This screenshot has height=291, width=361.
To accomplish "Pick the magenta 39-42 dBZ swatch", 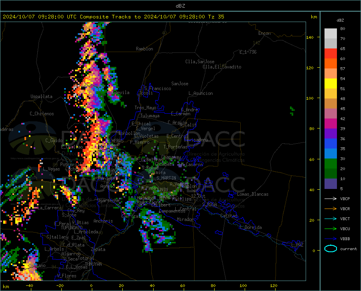I will [x=331, y=124].
